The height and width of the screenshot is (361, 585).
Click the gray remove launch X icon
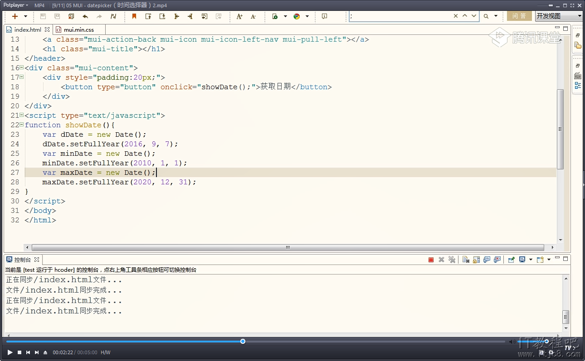[441, 260]
